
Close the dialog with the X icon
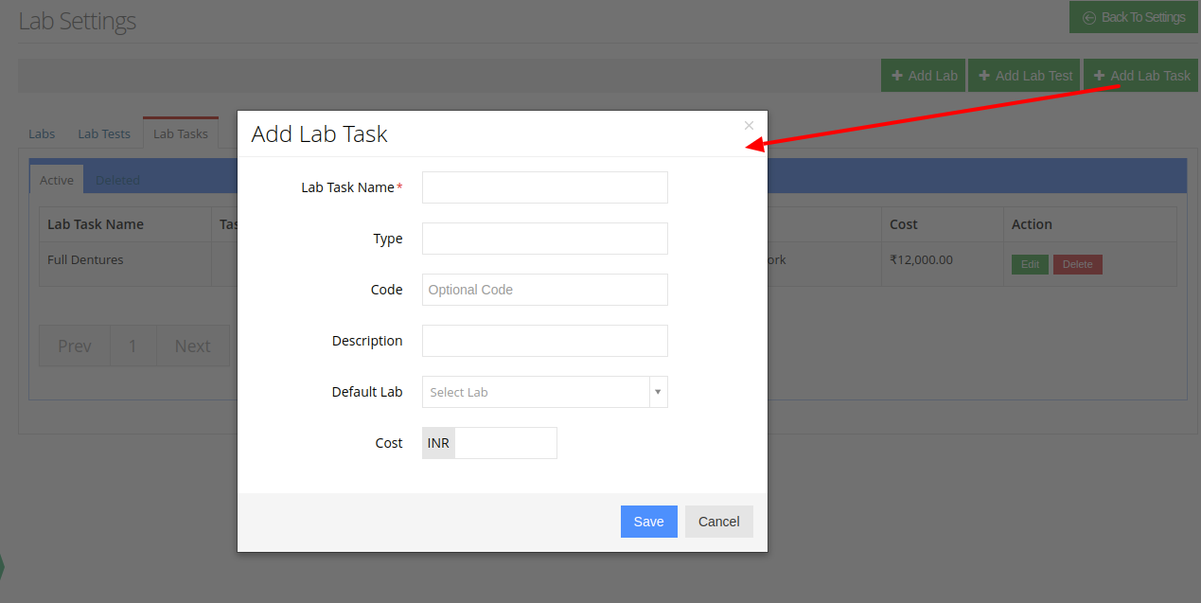tap(749, 125)
